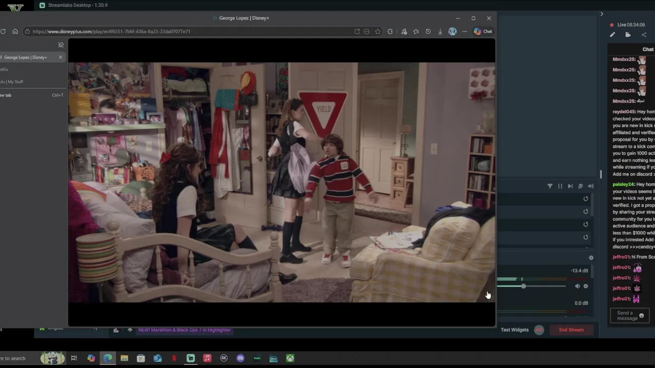655x368 pixels.
Task: Open Xbox app from taskbar
Action: 290,358
